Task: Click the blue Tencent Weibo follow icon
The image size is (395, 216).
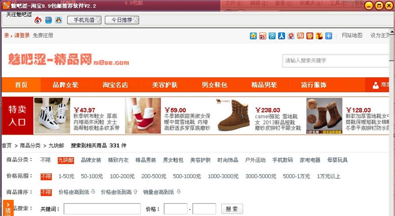Action: point(48,20)
